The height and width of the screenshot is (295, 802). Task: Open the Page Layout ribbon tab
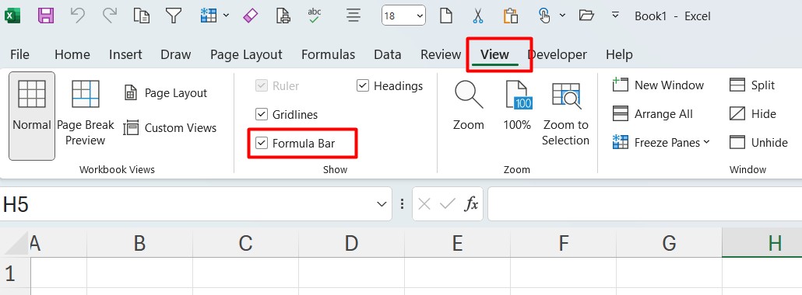coord(246,54)
